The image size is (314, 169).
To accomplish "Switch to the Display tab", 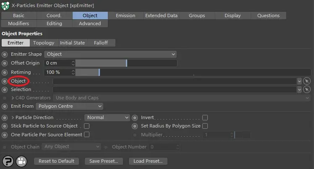I will pyautogui.click(x=233, y=16).
